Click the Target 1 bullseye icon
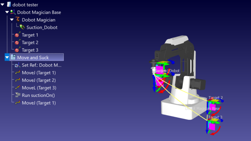This screenshot has width=251, height=141. click(18, 35)
